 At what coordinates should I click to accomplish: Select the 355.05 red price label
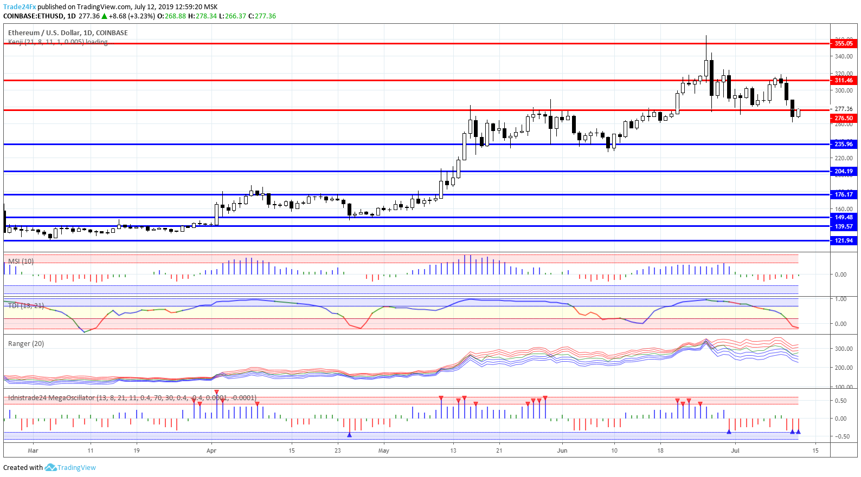[843, 43]
